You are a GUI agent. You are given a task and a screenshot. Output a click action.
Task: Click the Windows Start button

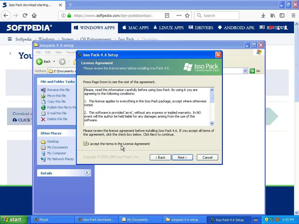[x=14, y=220]
